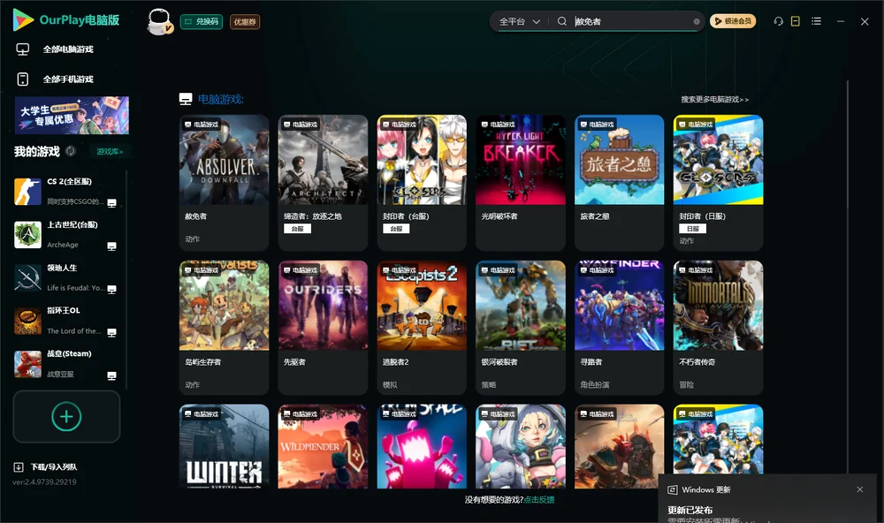
Task: Open customer service headset icon
Action: (x=778, y=21)
